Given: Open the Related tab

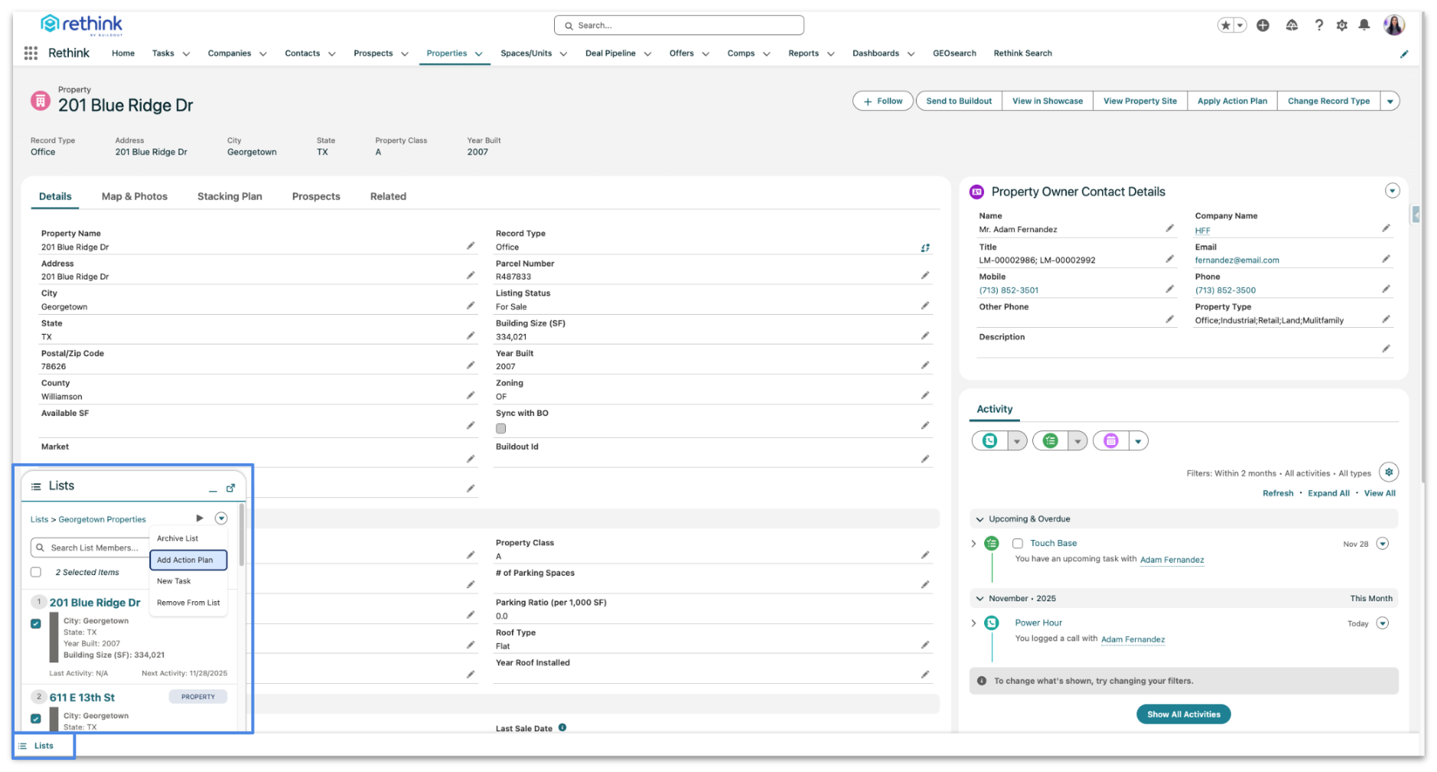Looking at the screenshot, I should point(389,197).
